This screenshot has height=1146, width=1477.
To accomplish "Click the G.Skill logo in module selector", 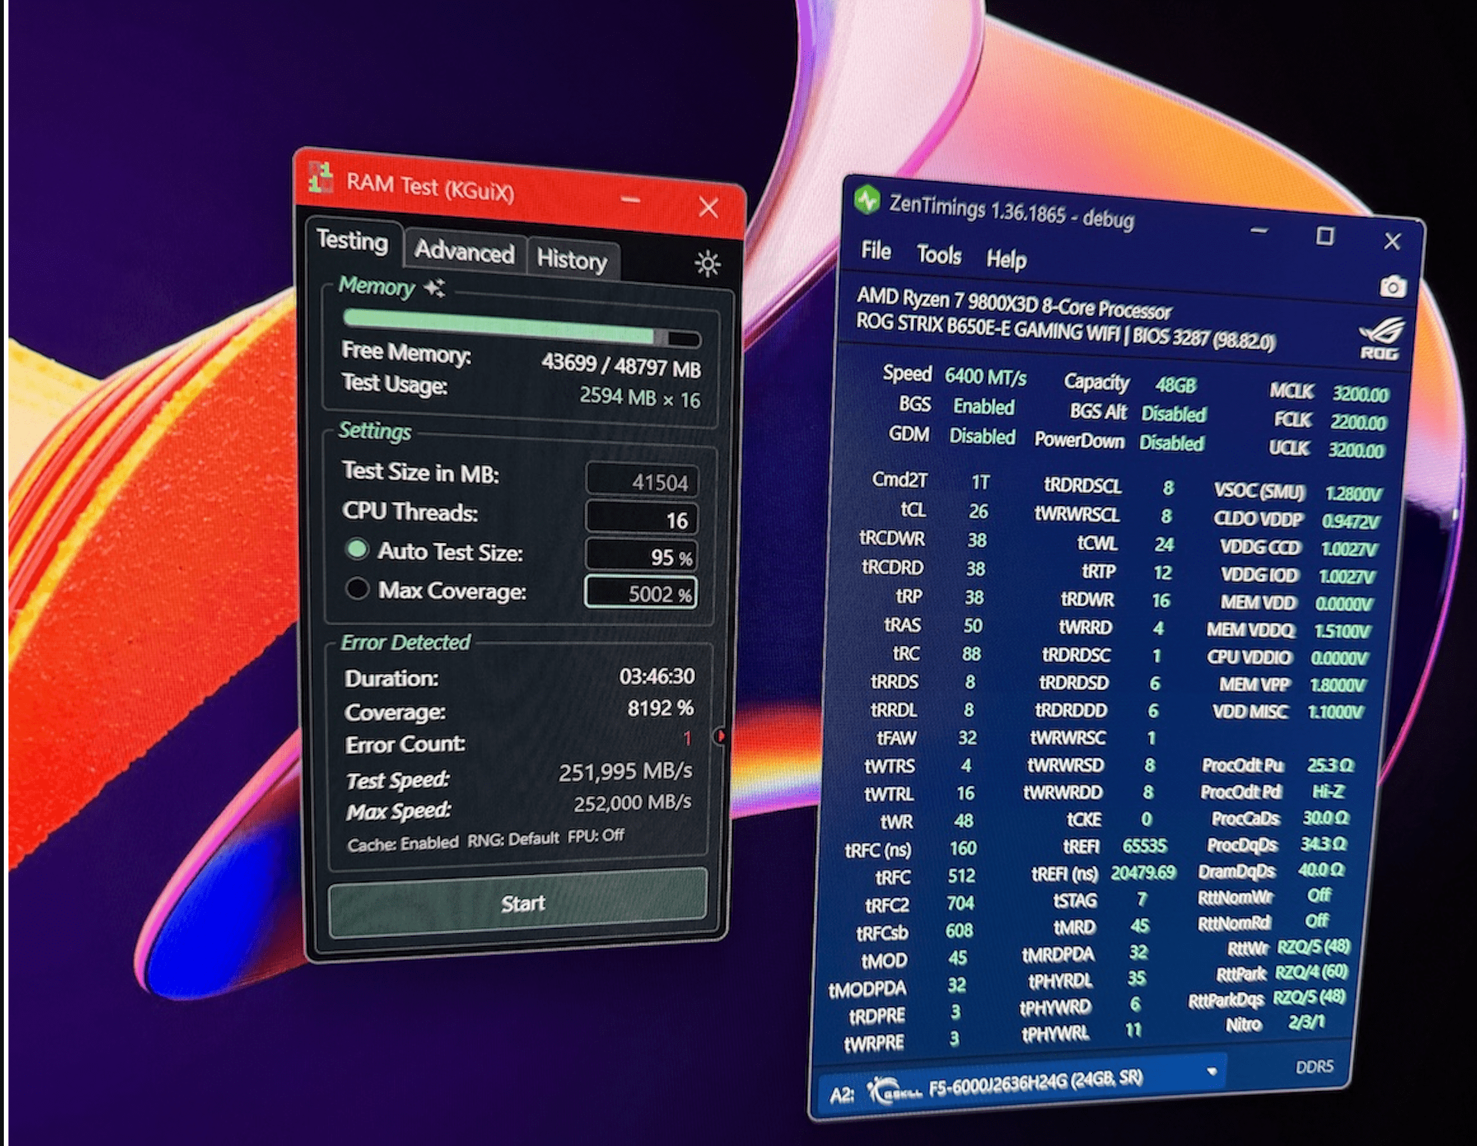I will (895, 1090).
